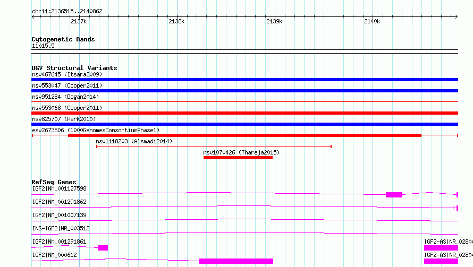Viewport: 473px width, 267px height.
Task: Click the upper IGF2-AS magenta exon block
Action: pos(441,248)
